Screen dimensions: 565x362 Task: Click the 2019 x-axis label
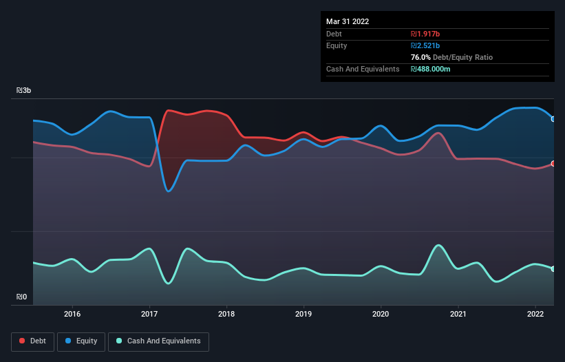click(x=303, y=314)
